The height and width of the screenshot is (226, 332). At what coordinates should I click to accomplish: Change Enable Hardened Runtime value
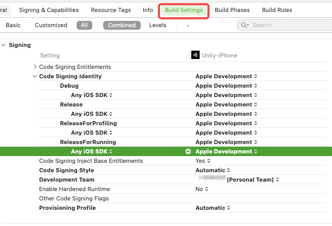point(202,189)
